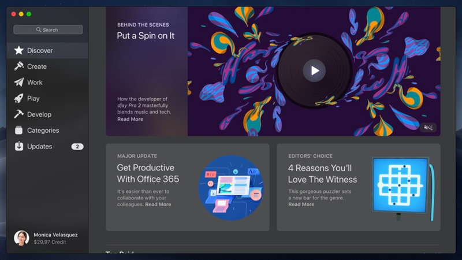The height and width of the screenshot is (260, 462).
Task: Open Monica Velasquez profile picture
Action: coord(21,238)
